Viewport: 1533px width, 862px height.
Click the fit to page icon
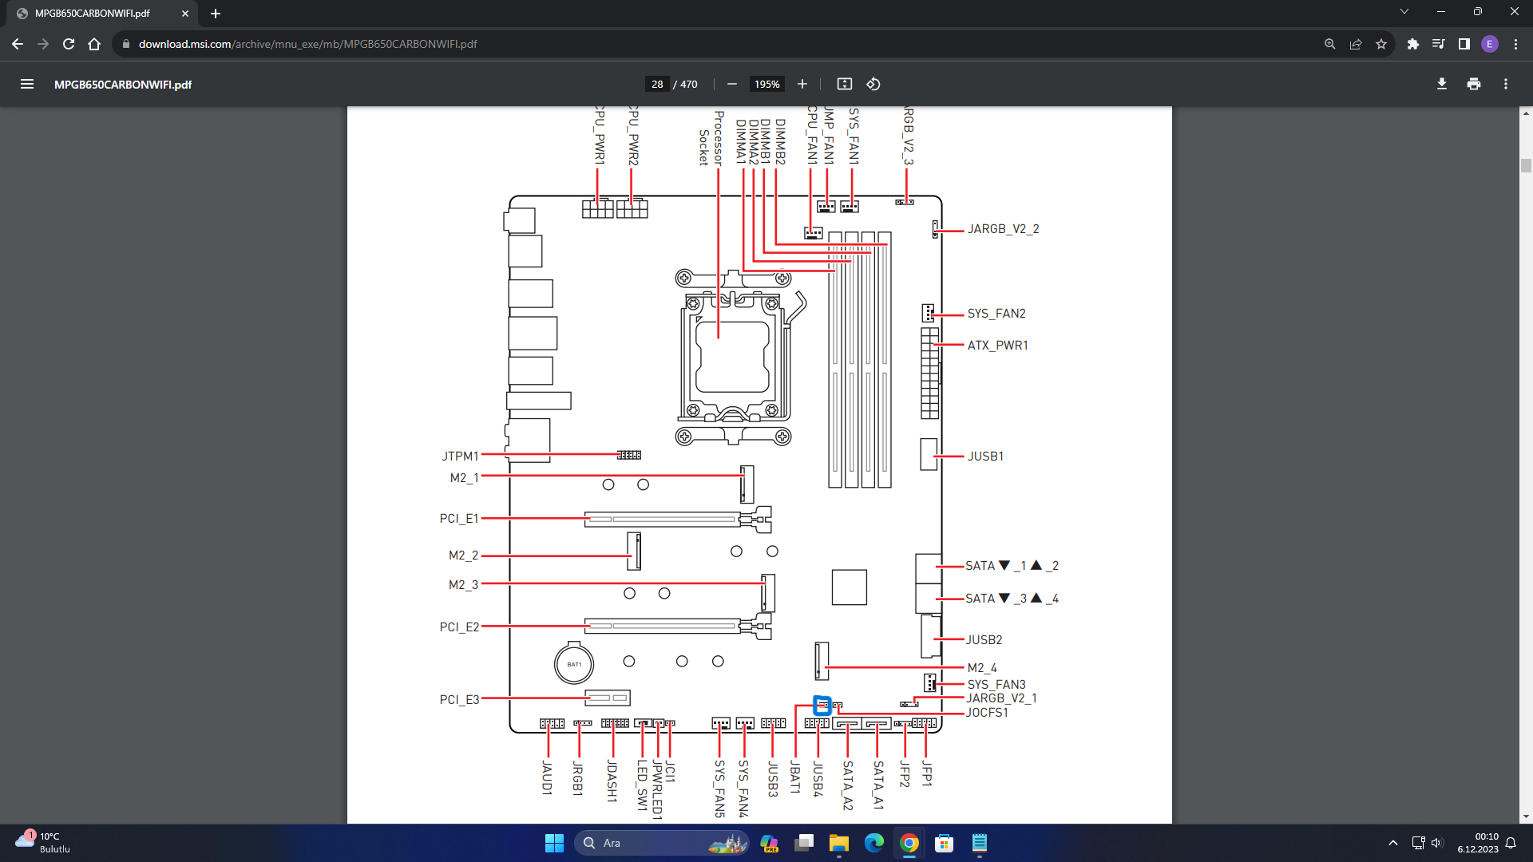pyautogui.click(x=844, y=84)
